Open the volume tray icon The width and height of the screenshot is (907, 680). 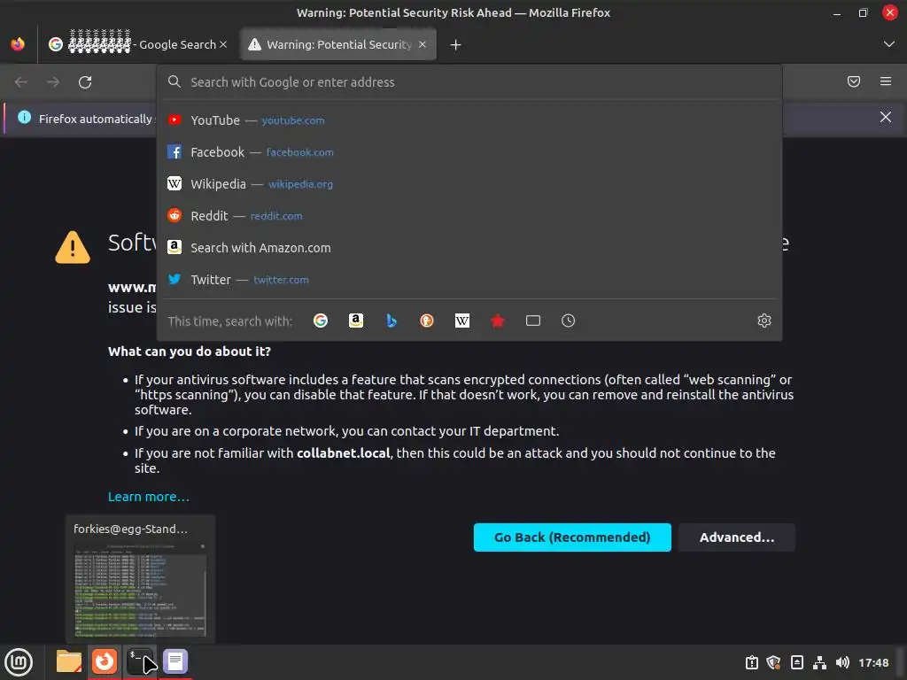tap(842, 662)
